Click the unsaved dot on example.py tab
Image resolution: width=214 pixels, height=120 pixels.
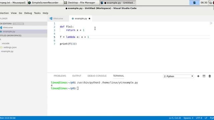[x=89, y=19]
